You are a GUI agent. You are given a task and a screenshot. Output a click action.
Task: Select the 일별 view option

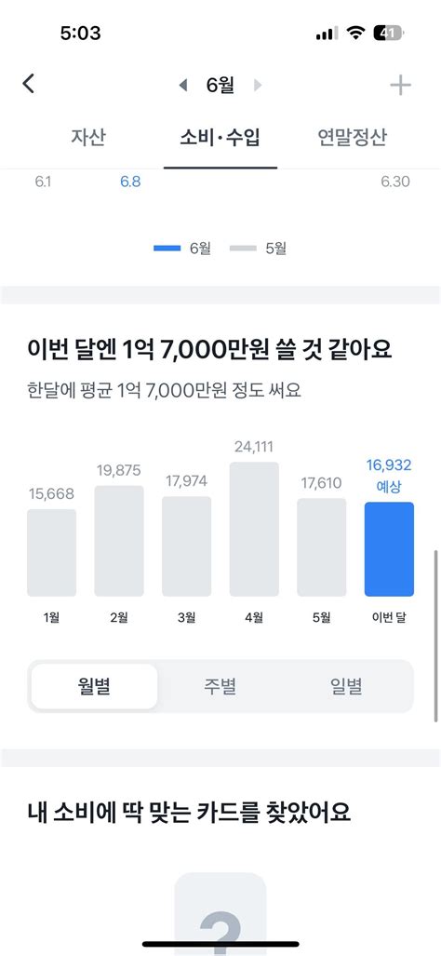point(346,687)
